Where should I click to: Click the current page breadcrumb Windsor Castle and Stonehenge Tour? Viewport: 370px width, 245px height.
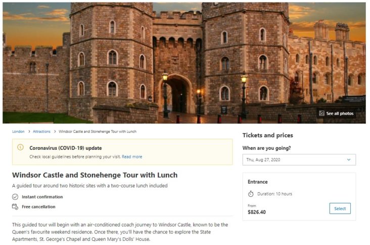click(x=98, y=132)
